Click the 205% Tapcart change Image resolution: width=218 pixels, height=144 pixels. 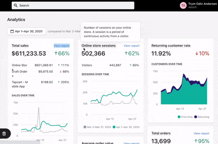(63, 82)
